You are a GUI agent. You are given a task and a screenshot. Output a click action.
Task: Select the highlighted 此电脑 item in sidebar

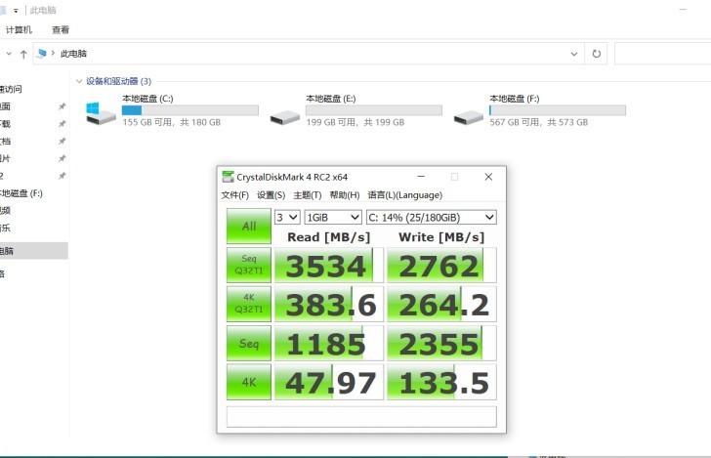tap(34, 251)
